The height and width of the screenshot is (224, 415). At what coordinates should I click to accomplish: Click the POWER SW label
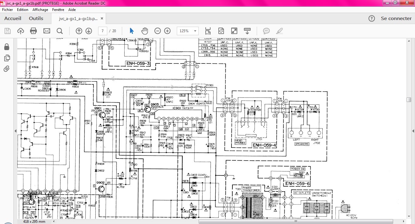click(x=297, y=169)
